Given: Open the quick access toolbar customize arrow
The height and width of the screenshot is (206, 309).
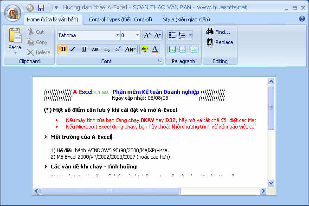Looking at the screenshot, I should click(x=56, y=8).
